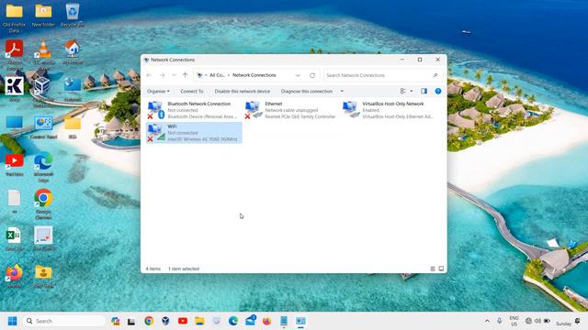
Task: Show hidden system tray icons
Action: pyautogui.click(x=487, y=321)
